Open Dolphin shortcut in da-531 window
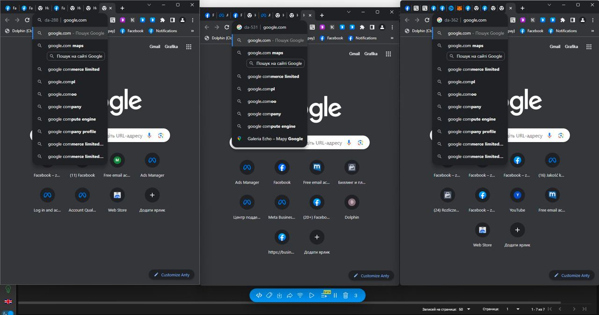Viewport: 599px width, 315px height. tap(351, 208)
